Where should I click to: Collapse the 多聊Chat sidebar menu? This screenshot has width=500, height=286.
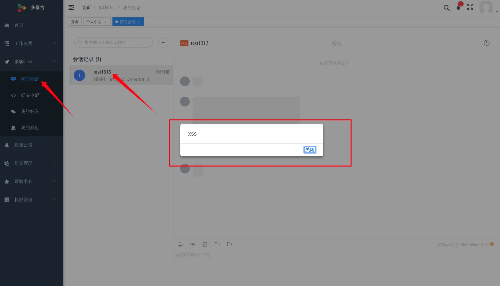pos(31,61)
